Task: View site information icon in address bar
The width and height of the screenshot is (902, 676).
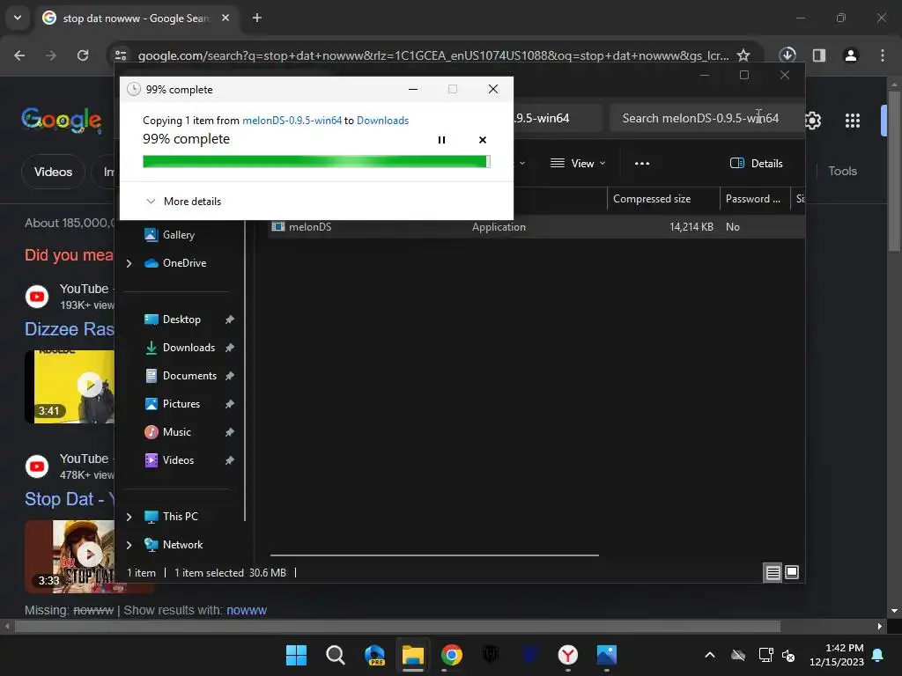Action: tap(121, 55)
